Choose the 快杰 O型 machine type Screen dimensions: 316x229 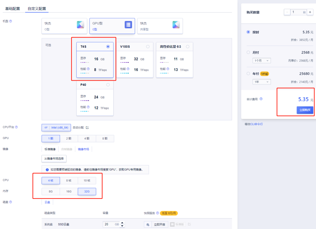tap(64, 26)
